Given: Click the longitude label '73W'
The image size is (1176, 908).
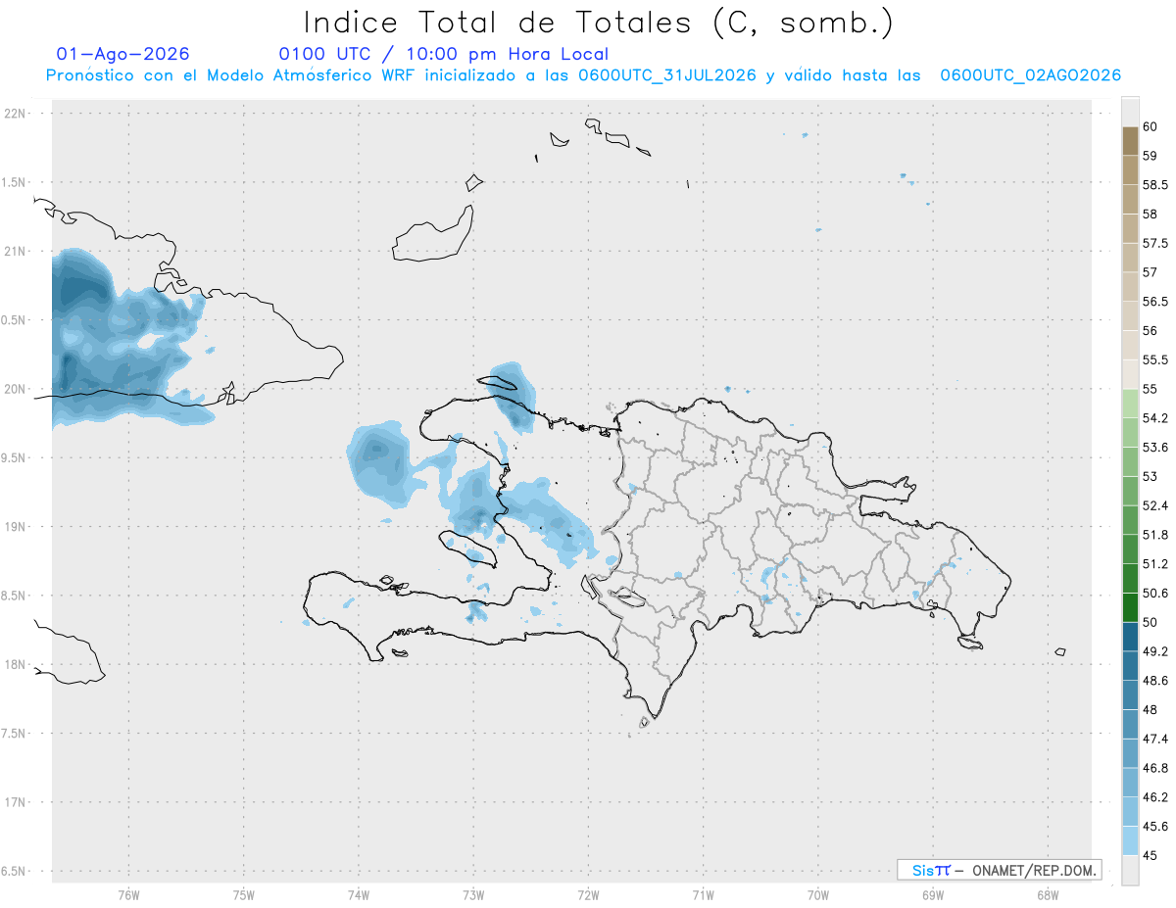Looking at the screenshot, I should coord(473,894).
